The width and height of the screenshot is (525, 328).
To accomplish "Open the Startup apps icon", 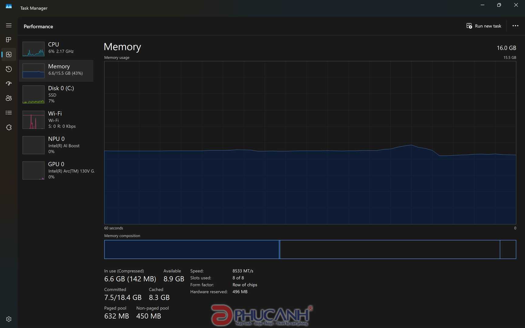I will tap(9, 83).
